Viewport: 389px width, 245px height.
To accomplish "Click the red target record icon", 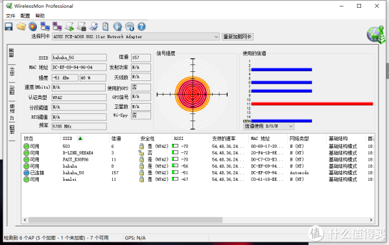I will [x=33, y=27].
